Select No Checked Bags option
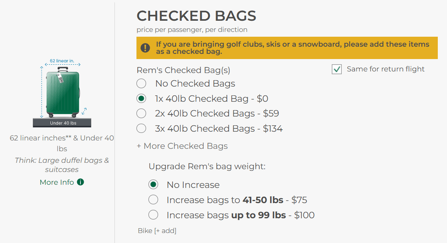 pyautogui.click(x=141, y=83)
